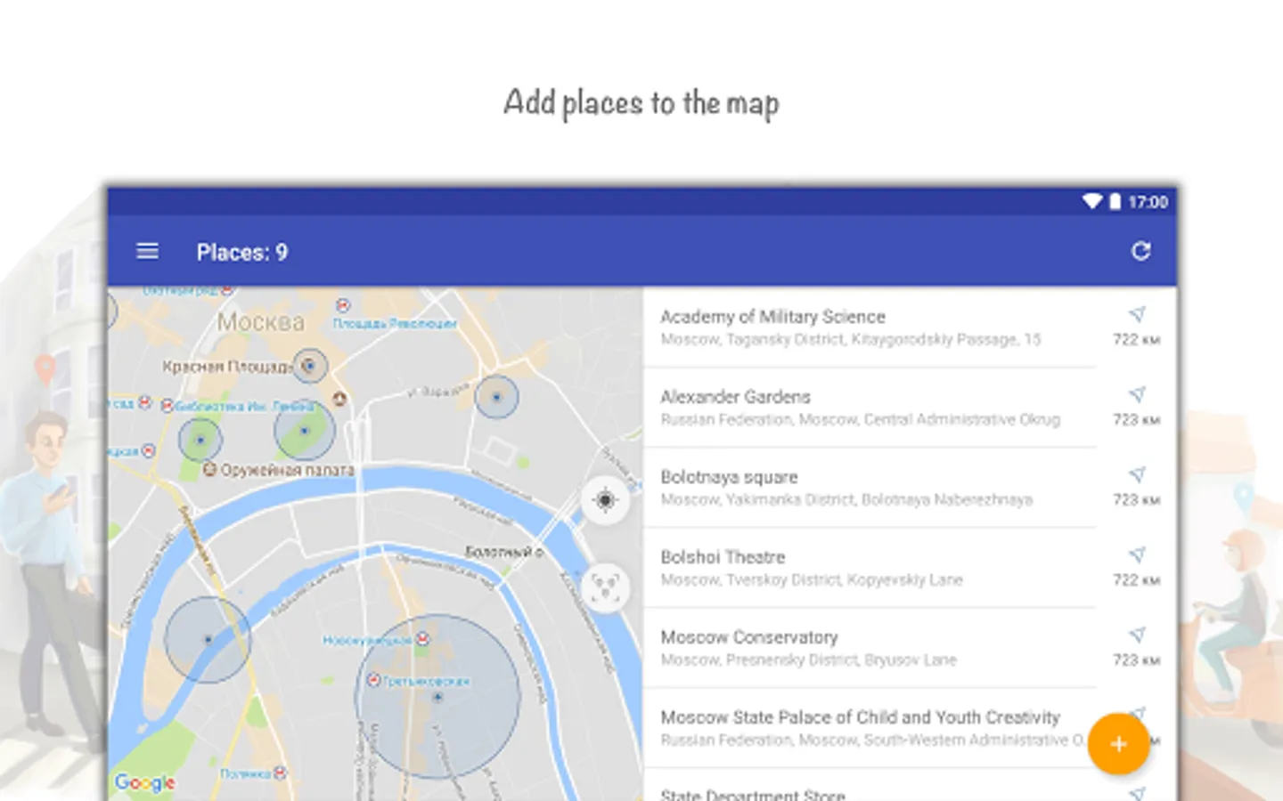This screenshot has height=801, width=1283.
Task: Tap the battery status icon
Action: coord(1115,202)
